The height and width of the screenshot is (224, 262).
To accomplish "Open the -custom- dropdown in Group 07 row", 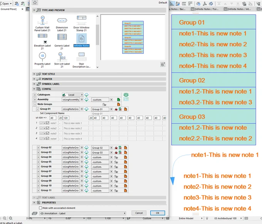I will click(x=111, y=171).
